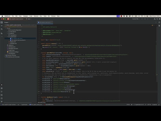Open the Services tool window icon
This screenshot has height=121, width=161.
2,88
